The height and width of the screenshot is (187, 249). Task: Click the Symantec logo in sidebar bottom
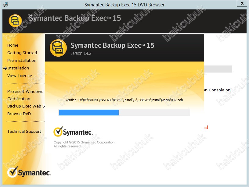[29, 172]
